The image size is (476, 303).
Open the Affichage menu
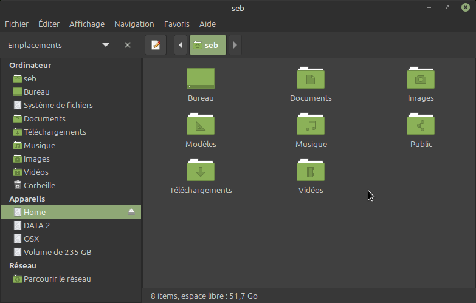coord(87,24)
